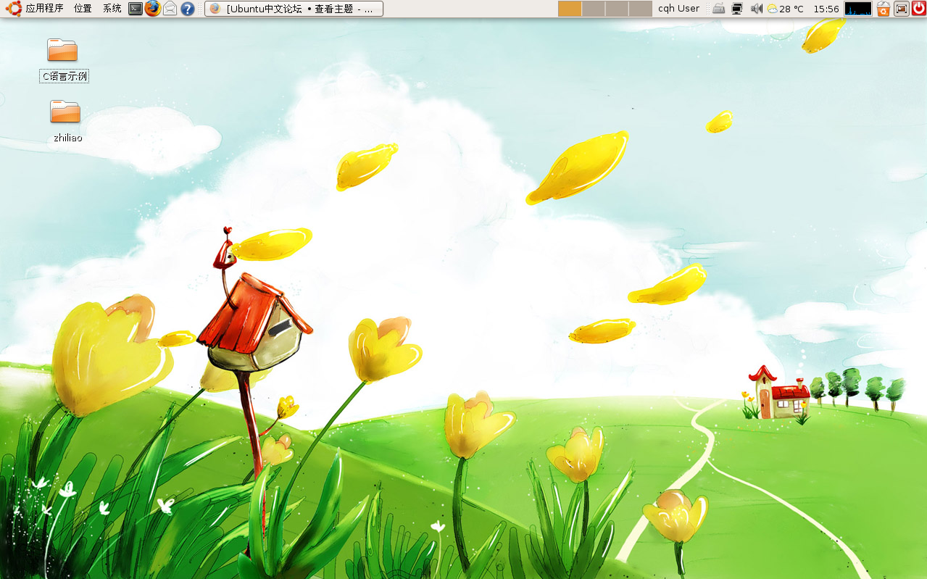927x579 pixels.
Task: Click the show desktop panel icon
Action: tap(902, 9)
